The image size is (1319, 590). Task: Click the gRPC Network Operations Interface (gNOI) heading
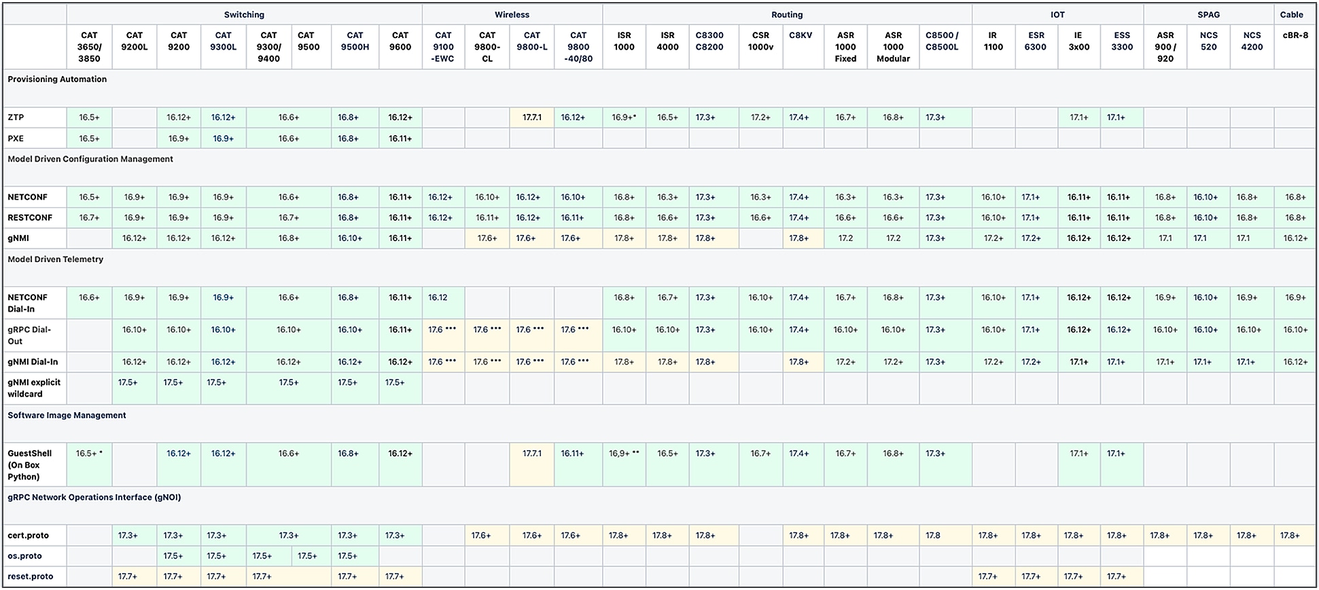[94, 498]
